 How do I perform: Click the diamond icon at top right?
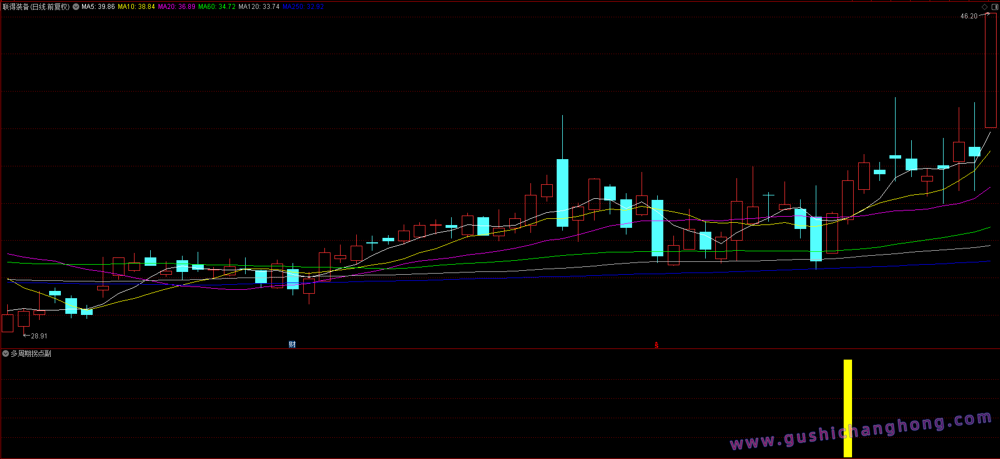click(985, 7)
